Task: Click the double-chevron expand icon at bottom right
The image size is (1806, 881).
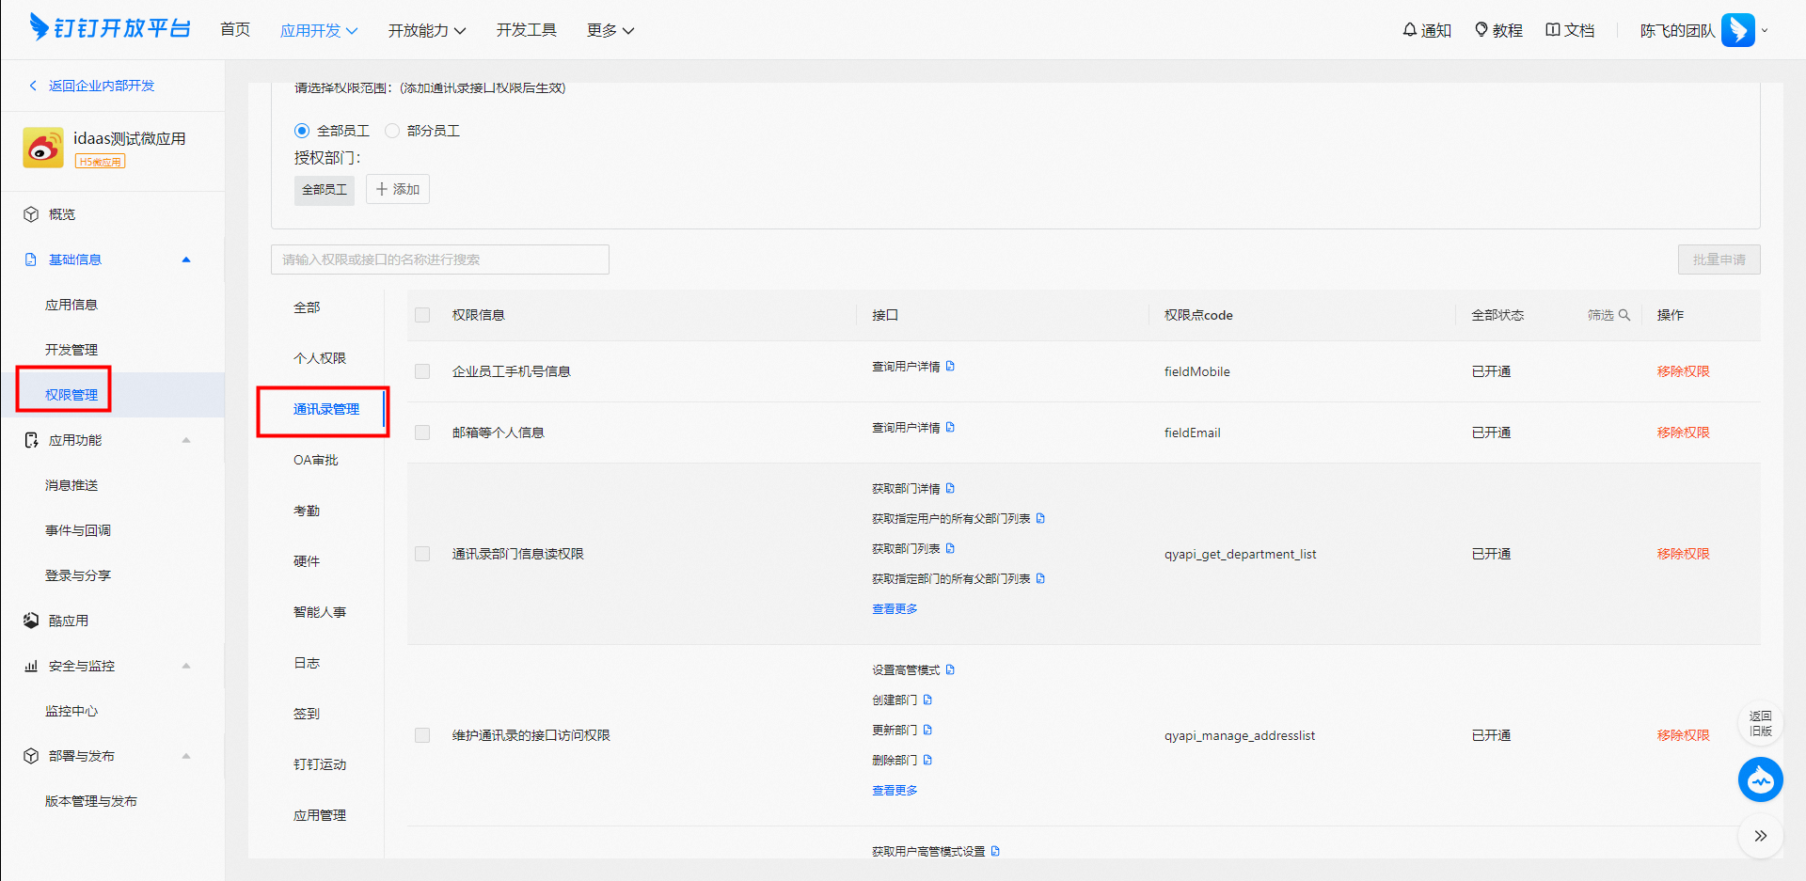Action: [1760, 836]
